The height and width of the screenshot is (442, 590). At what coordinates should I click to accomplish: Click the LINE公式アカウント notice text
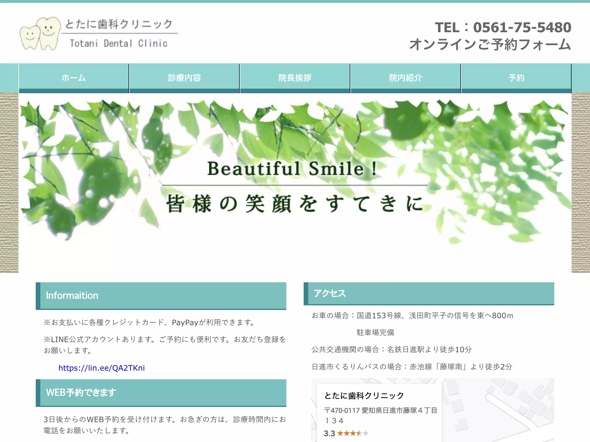165,345
